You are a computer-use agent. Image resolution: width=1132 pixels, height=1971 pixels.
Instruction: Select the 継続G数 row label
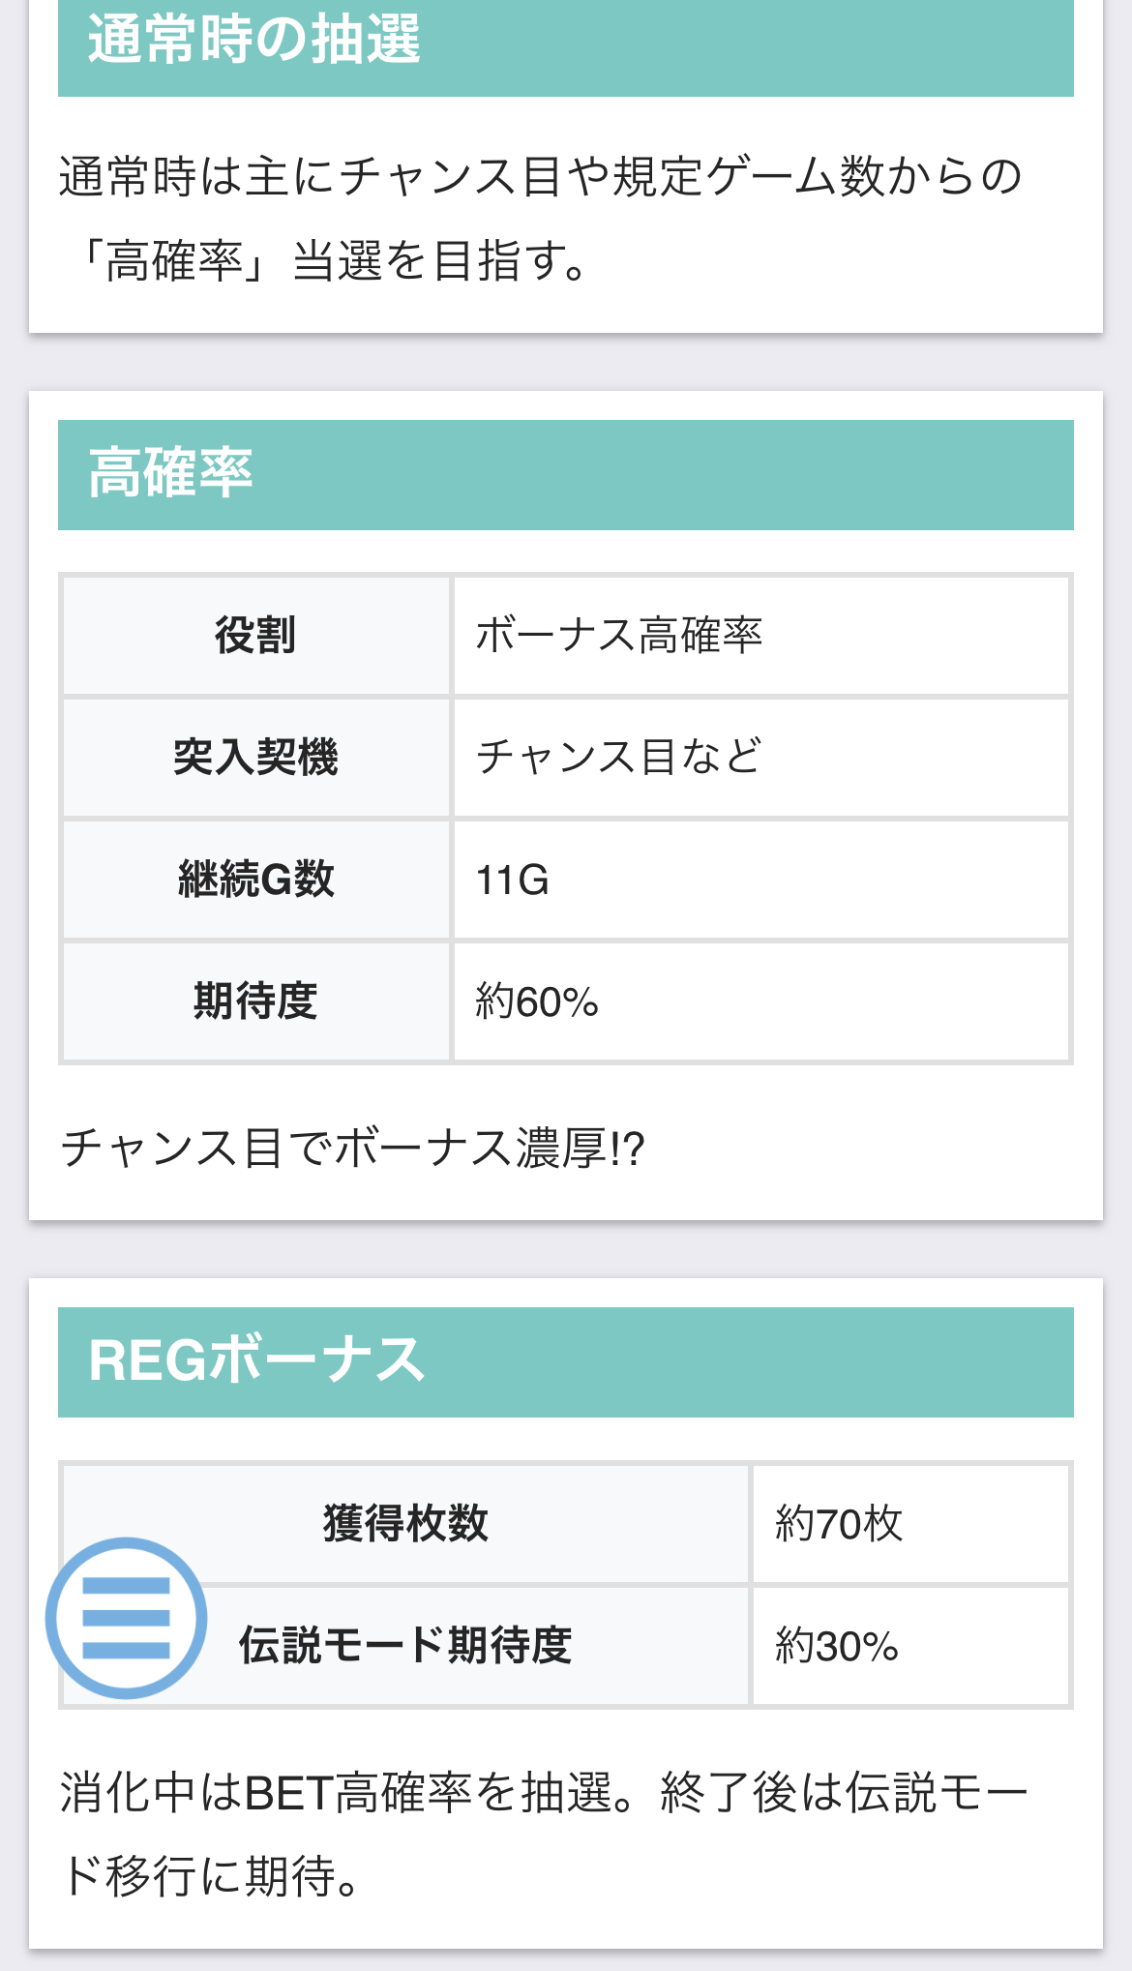[x=255, y=880]
